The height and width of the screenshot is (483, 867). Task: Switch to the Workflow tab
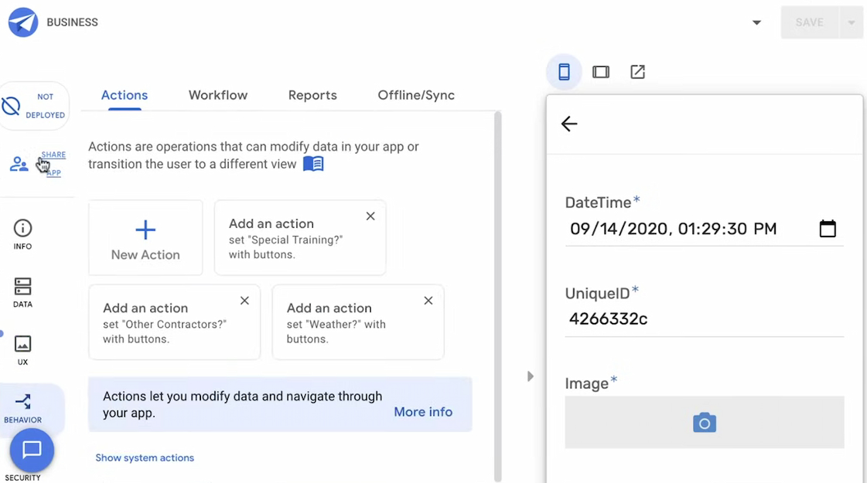pyautogui.click(x=218, y=95)
